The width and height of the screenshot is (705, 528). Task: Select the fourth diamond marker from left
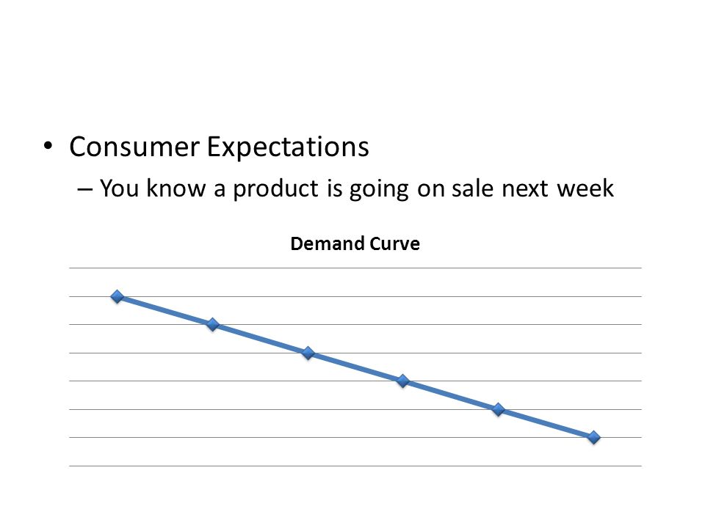403,381
